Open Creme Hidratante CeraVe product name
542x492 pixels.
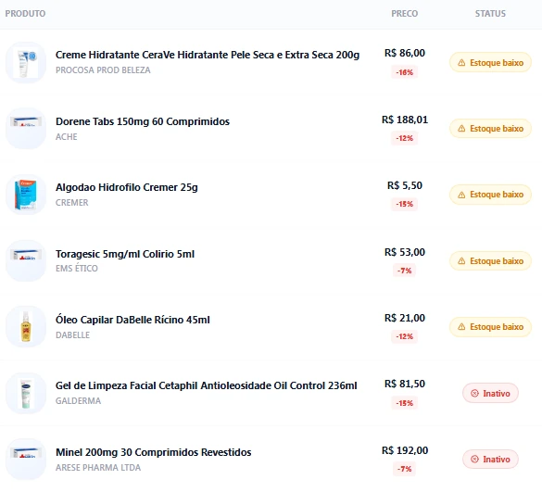click(208, 55)
